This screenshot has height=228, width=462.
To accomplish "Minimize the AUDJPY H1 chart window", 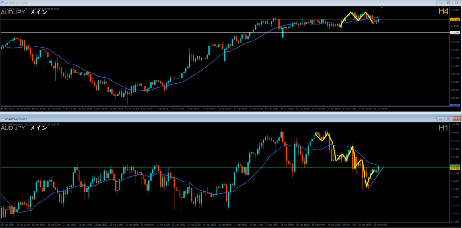I will click(440, 118).
